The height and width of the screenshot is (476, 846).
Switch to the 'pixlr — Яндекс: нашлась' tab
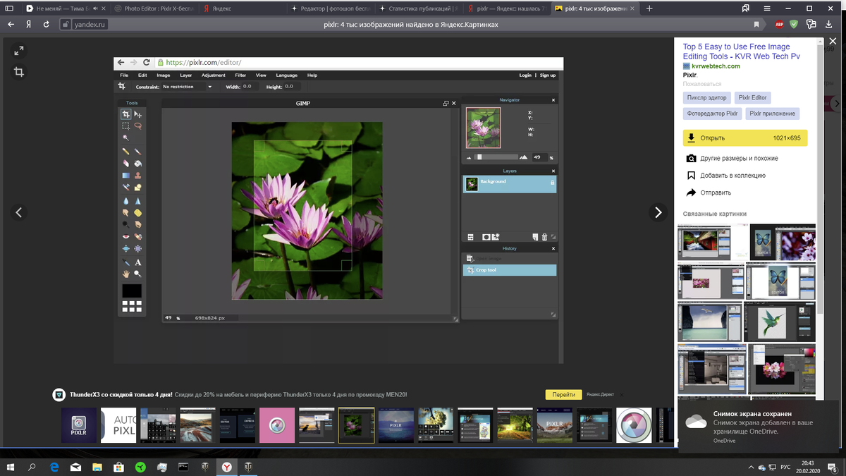[x=506, y=8]
